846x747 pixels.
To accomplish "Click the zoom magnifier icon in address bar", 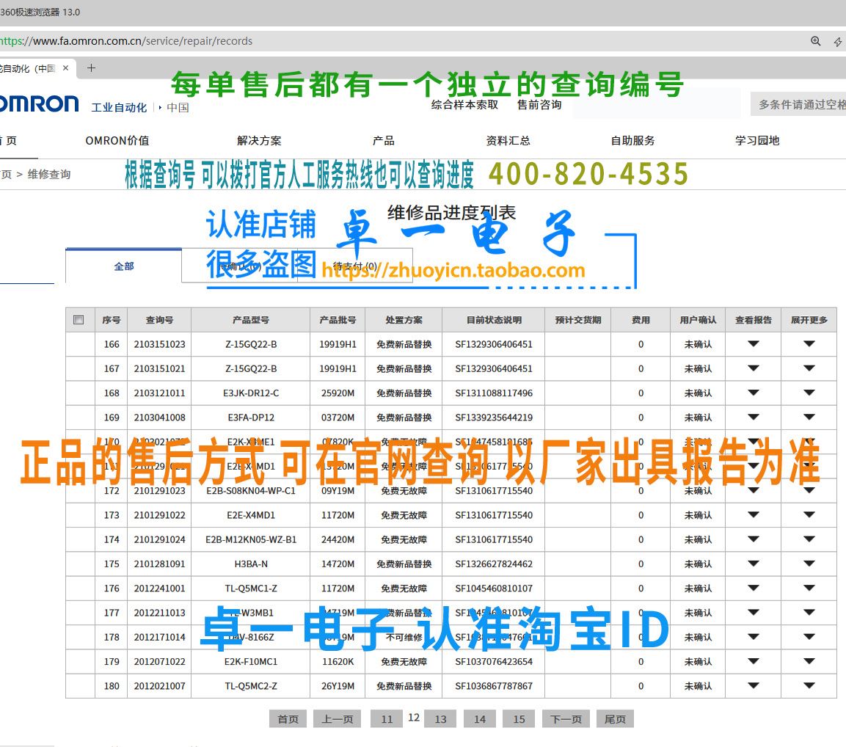I will 816,41.
